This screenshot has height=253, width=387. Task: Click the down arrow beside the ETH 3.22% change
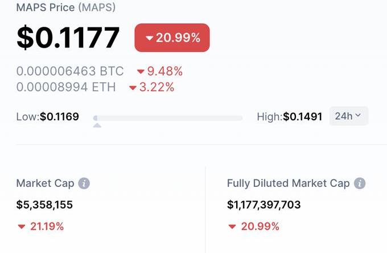(x=133, y=88)
